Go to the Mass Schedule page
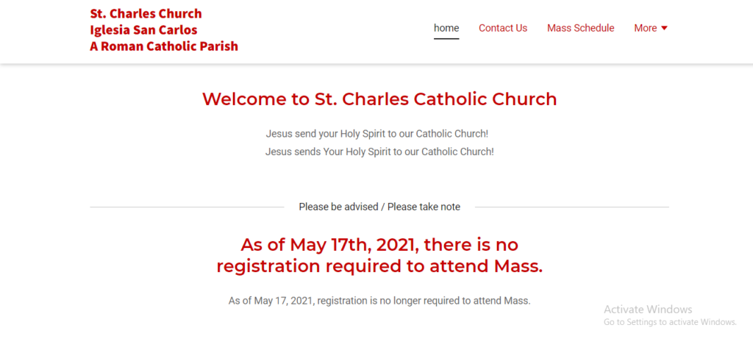 click(580, 28)
